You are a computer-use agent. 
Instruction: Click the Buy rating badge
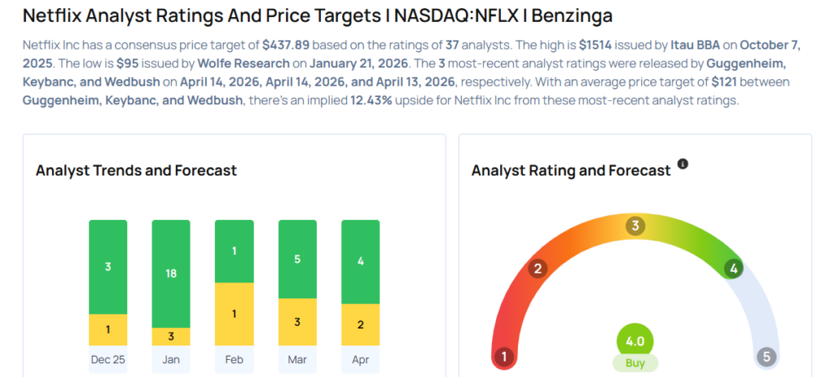click(635, 363)
